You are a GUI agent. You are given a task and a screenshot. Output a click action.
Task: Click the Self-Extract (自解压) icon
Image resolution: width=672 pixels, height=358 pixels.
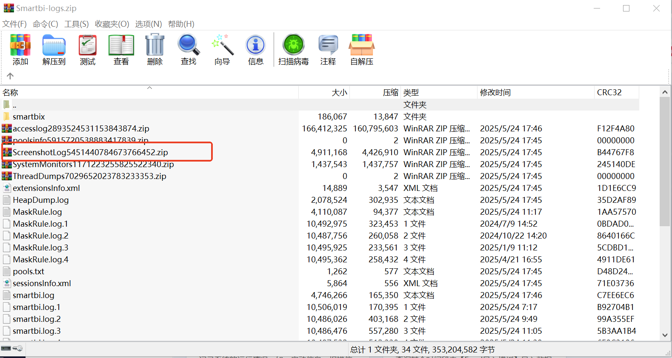click(362, 45)
